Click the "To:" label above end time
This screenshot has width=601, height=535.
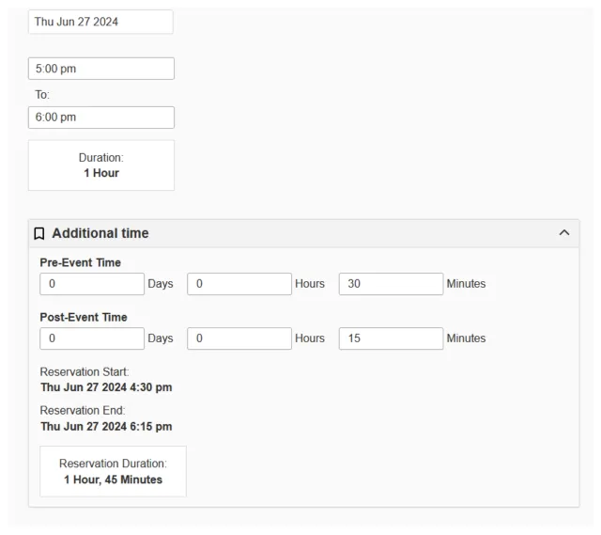[x=42, y=95]
